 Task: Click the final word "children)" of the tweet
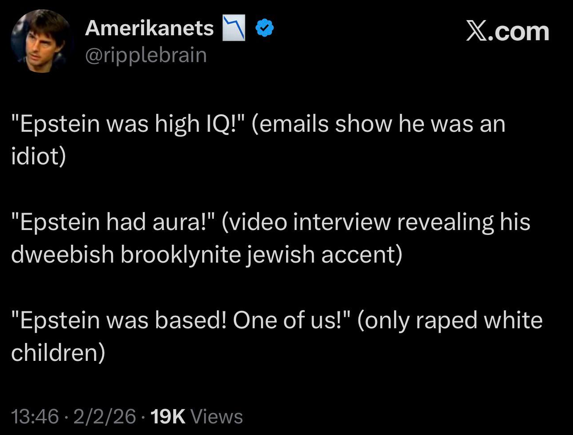click(58, 352)
